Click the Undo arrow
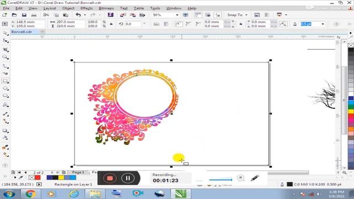 coord(78,15)
